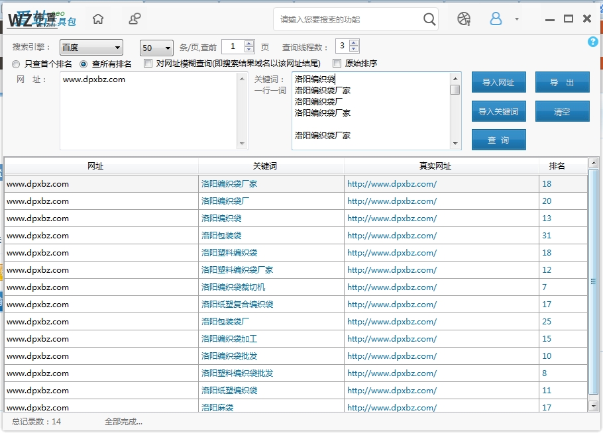Image resolution: width=603 pixels, height=433 pixels.
Task: Click the results table vertical scrollbar
Action: (x=594, y=281)
